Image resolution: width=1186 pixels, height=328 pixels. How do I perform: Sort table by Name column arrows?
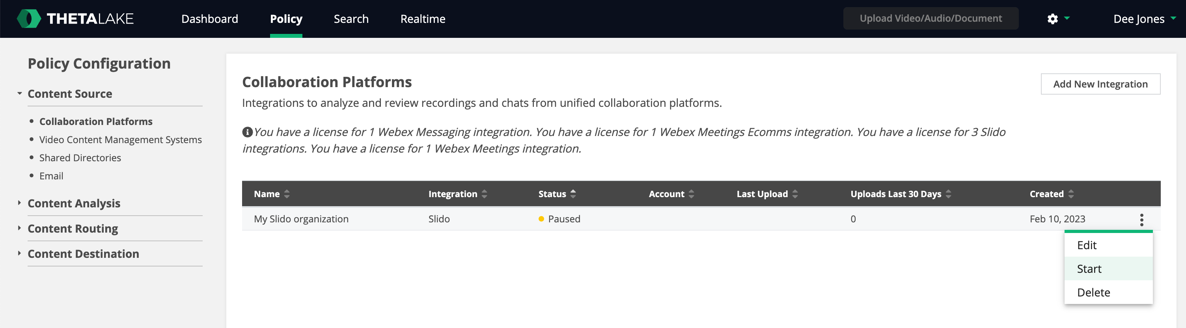click(x=287, y=194)
